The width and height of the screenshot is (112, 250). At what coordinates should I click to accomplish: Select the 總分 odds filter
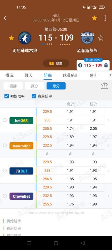pyautogui.click(x=56, y=86)
